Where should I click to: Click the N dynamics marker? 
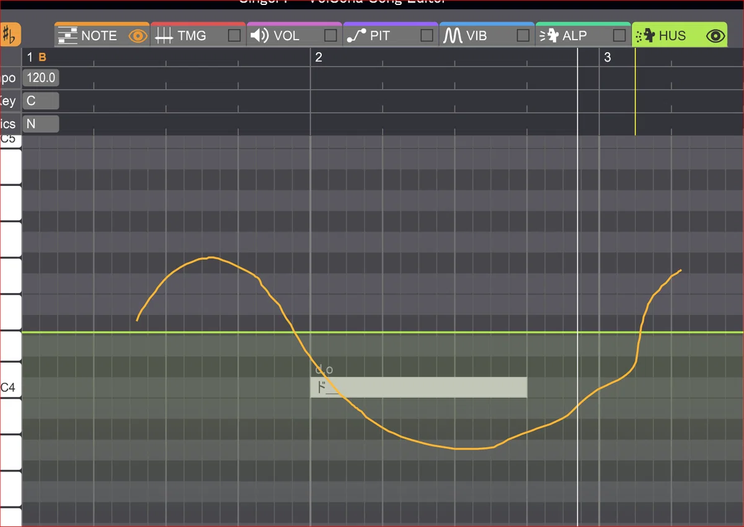40,124
